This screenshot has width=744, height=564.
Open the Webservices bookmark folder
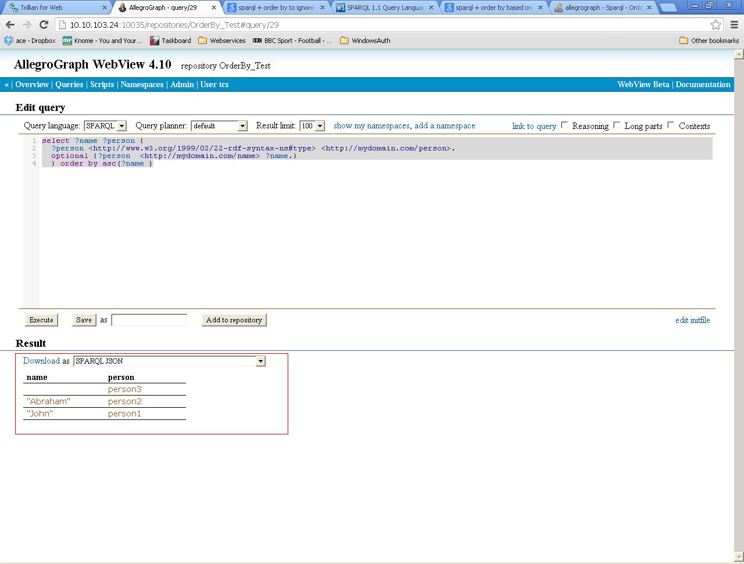pos(221,41)
